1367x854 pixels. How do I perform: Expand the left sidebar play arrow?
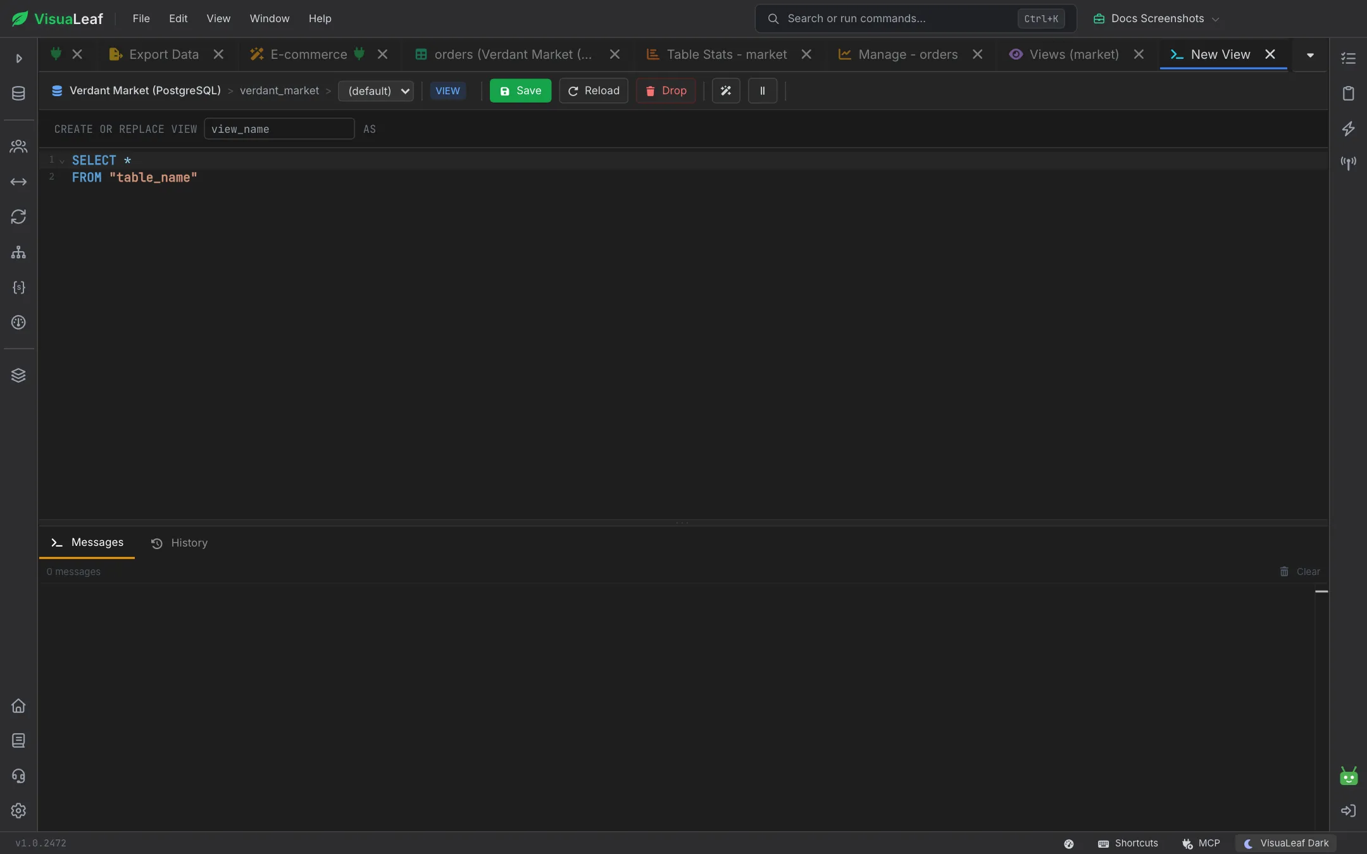point(18,58)
